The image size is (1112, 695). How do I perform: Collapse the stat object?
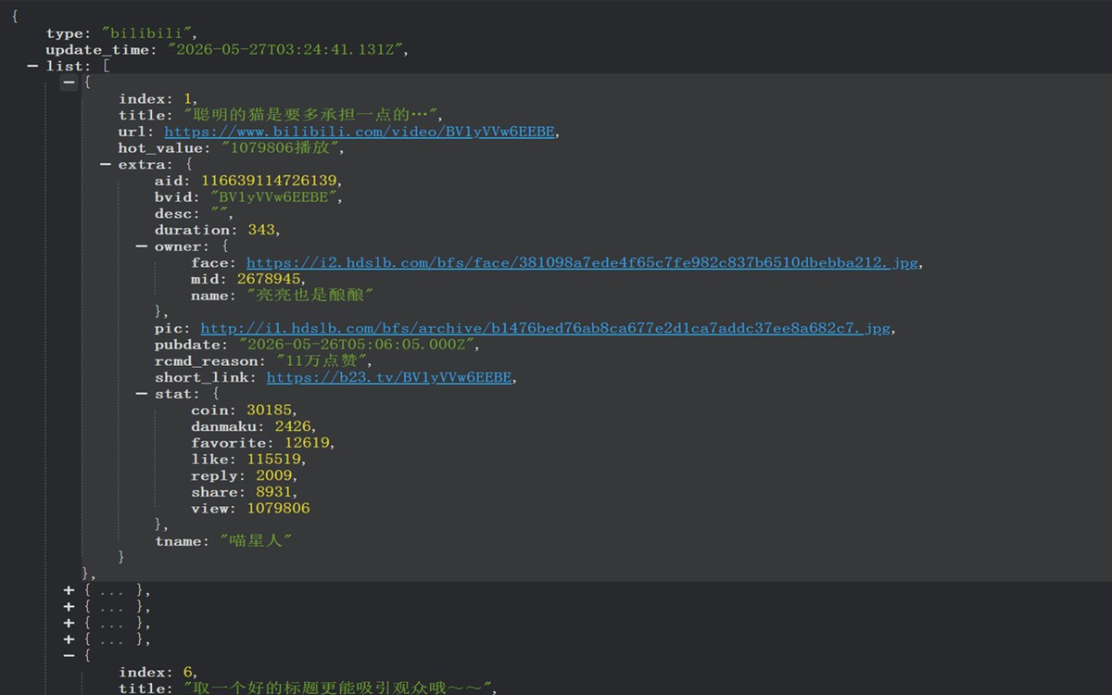pyautogui.click(x=141, y=394)
